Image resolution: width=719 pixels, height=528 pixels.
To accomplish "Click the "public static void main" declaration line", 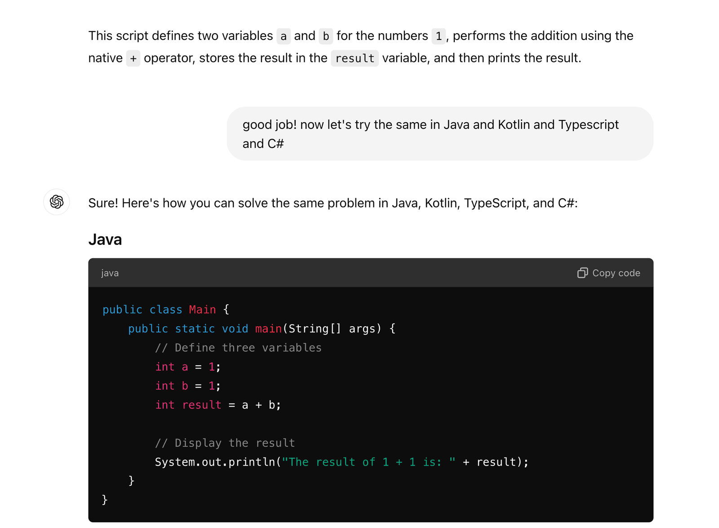I will click(x=262, y=329).
